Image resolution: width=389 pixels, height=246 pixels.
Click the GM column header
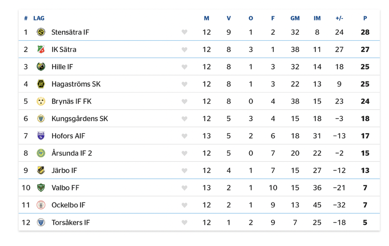pos(295,18)
